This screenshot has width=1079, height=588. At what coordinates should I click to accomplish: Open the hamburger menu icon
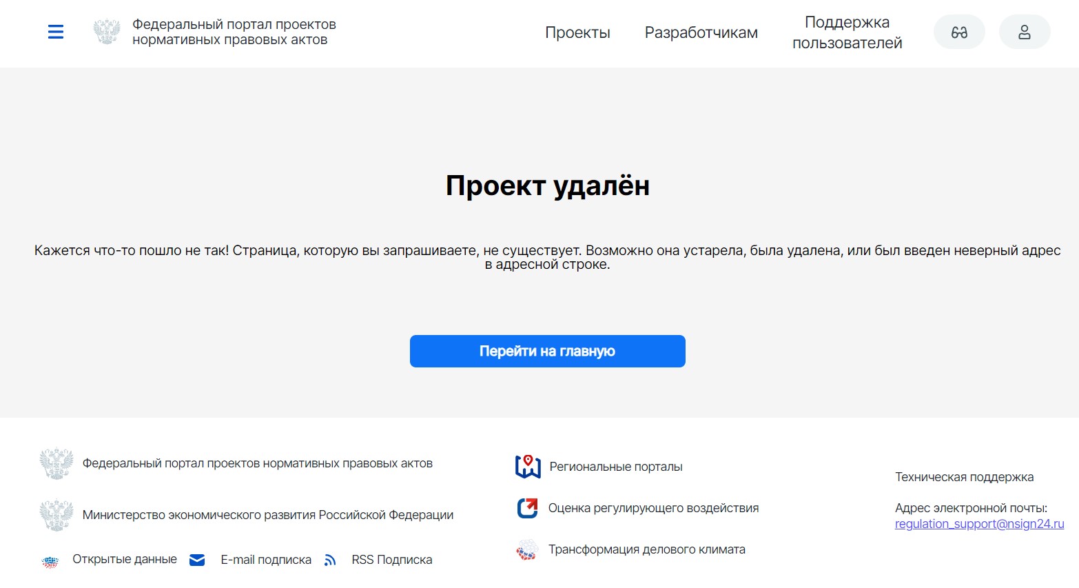coord(56,32)
